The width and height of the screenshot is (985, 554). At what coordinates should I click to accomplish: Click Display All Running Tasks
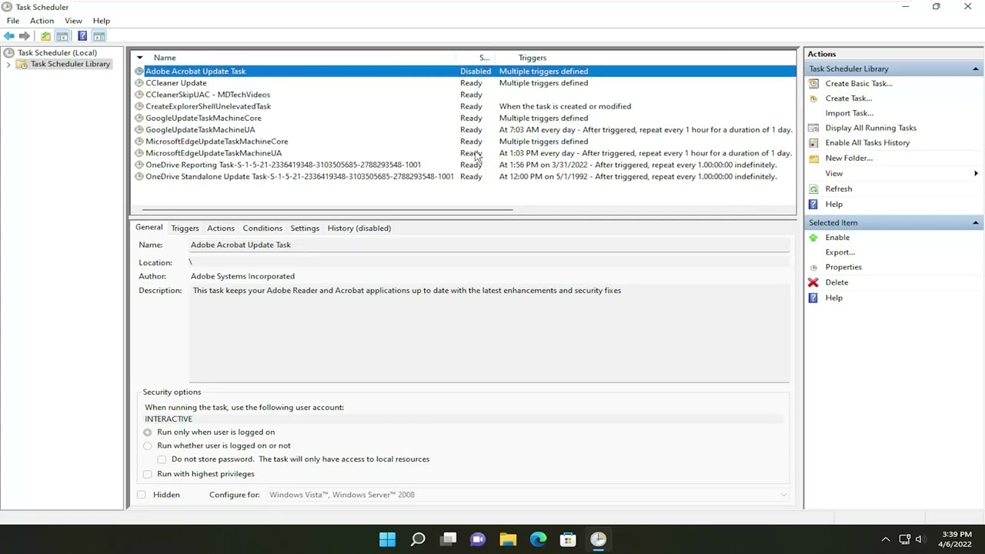870,128
